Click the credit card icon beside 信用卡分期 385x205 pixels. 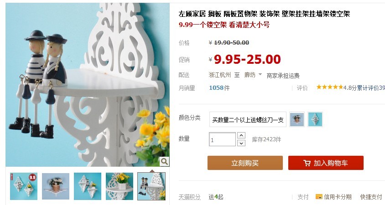click(319, 197)
